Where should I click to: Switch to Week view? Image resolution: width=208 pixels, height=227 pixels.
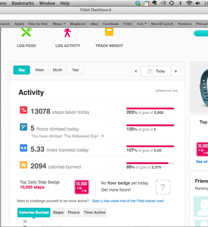(x=39, y=70)
